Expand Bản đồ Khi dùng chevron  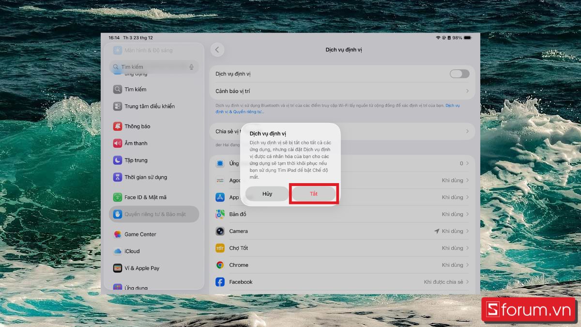(x=467, y=214)
